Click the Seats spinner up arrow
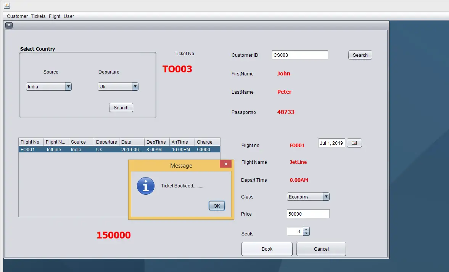Viewport: 449px width, 272px height. [306, 229]
